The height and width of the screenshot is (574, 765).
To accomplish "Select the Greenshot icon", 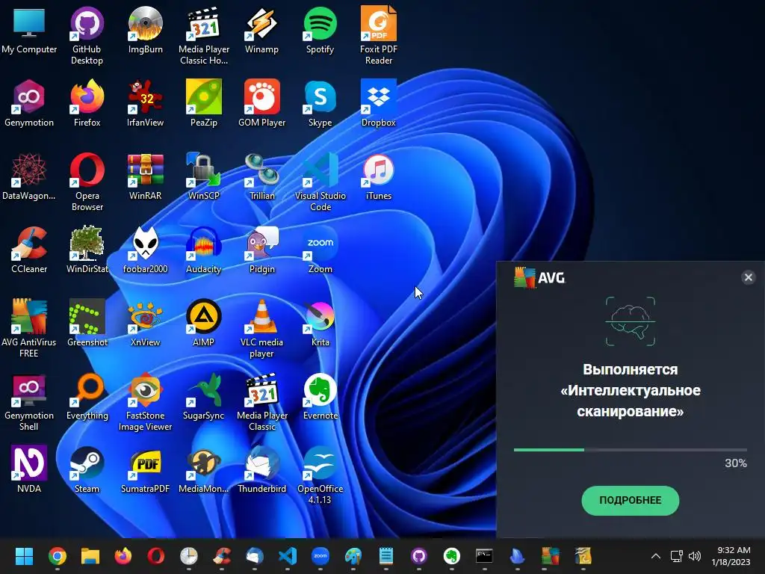I will (x=87, y=323).
